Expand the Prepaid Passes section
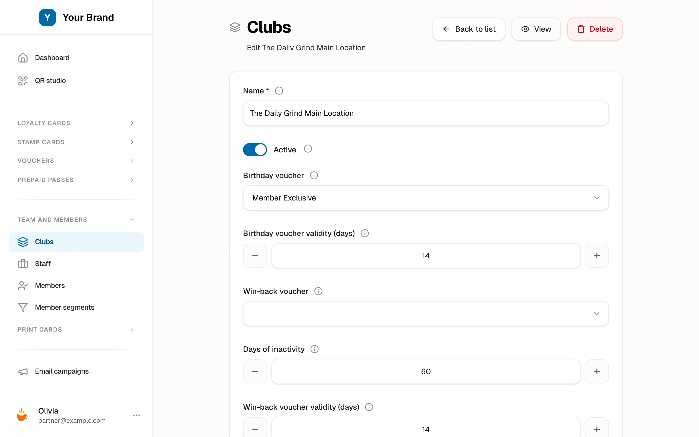Screen dimensions: 699x437 (x=76, y=180)
